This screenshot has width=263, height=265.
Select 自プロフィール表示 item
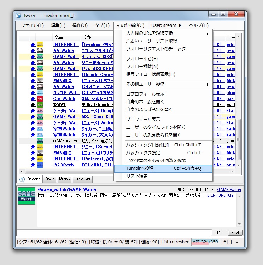coord(163,94)
